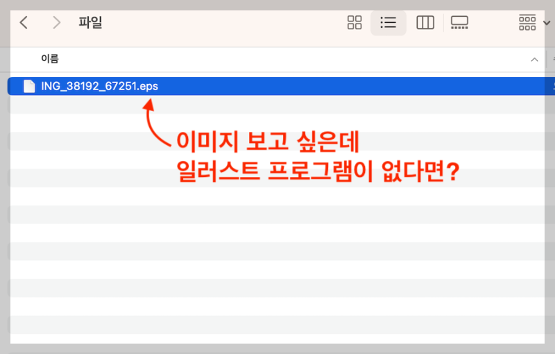Switch to gallery view
The image size is (555, 354).
(x=459, y=23)
